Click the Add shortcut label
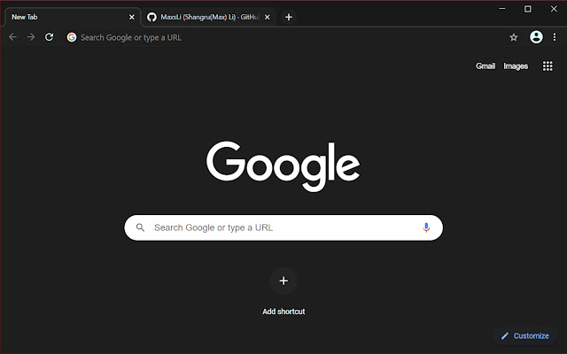This screenshot has width=567, height=354. (283, 312)
